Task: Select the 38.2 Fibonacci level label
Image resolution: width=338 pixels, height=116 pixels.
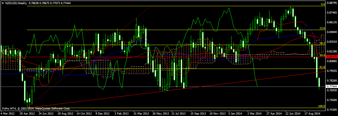Action: tap(322, 43)
